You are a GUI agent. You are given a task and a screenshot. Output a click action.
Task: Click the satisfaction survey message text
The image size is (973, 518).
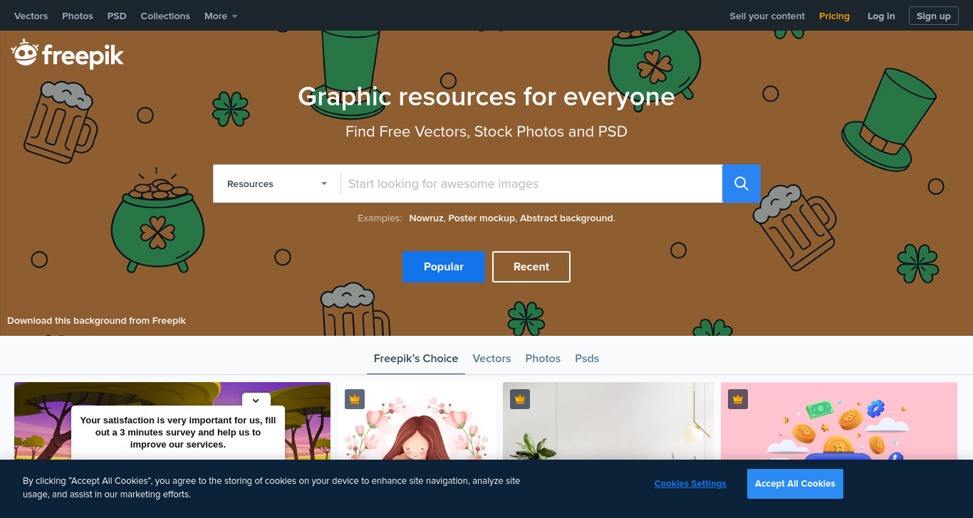click(178, 433)
